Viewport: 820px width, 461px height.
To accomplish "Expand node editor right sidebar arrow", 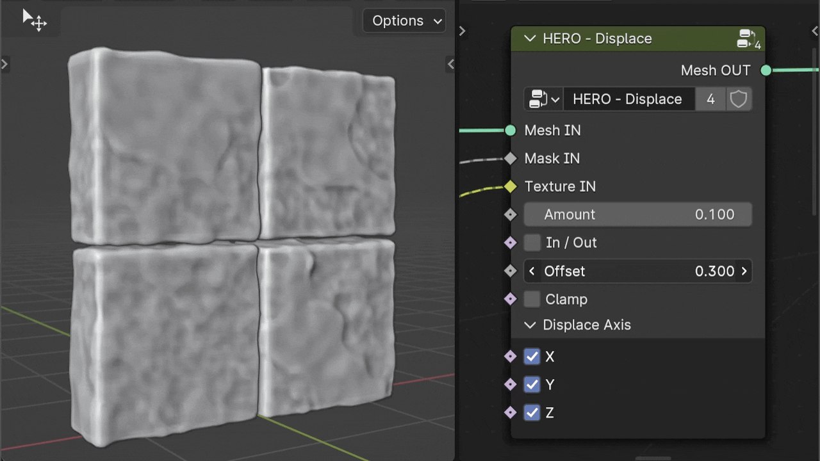I will [x=815, y=31].
